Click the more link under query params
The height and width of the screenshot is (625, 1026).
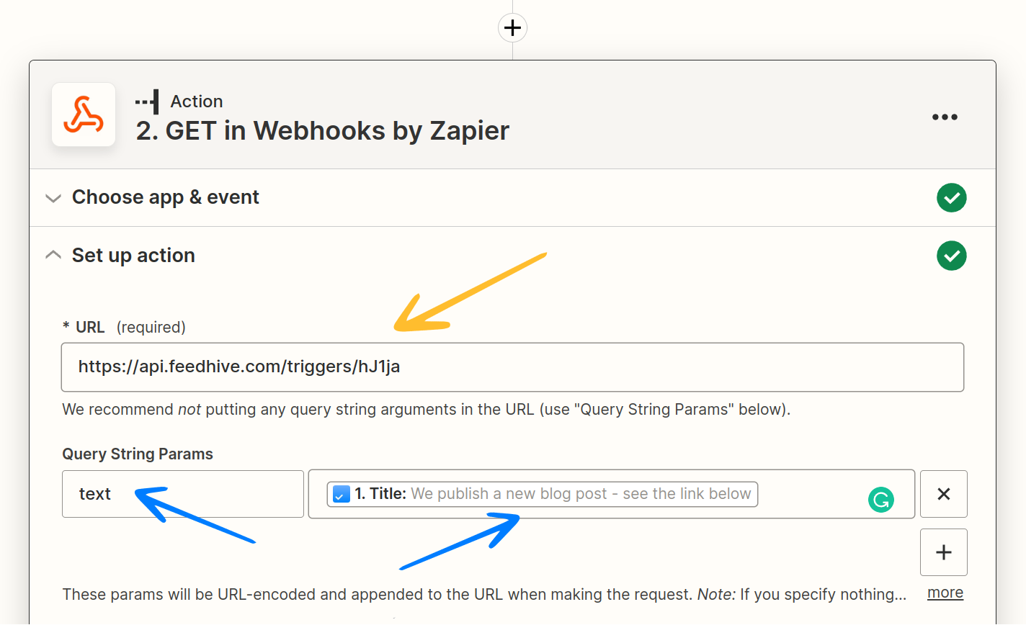coord(945,593)
